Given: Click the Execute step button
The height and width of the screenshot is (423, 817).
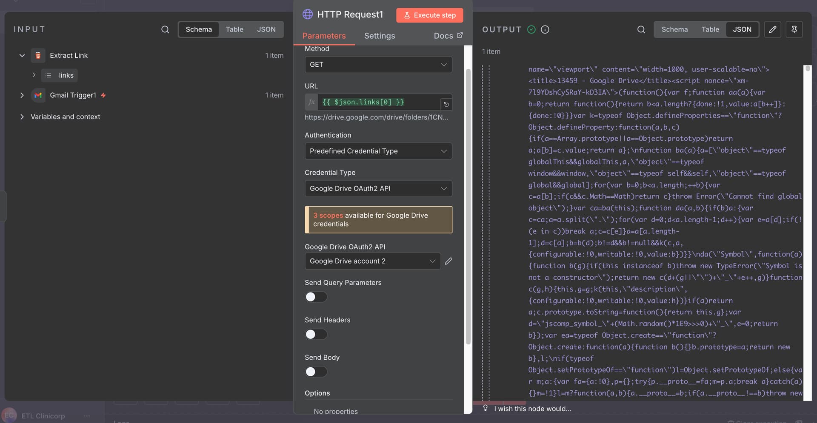Looking at the screenshot, I should click(x=430, y=15).
